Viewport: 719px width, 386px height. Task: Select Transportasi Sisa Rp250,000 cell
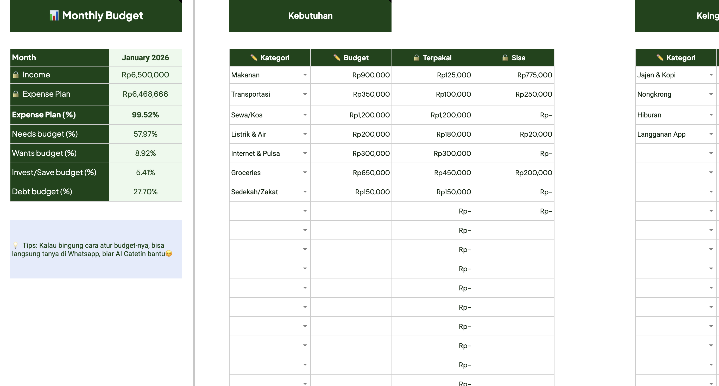pos(514,94)
